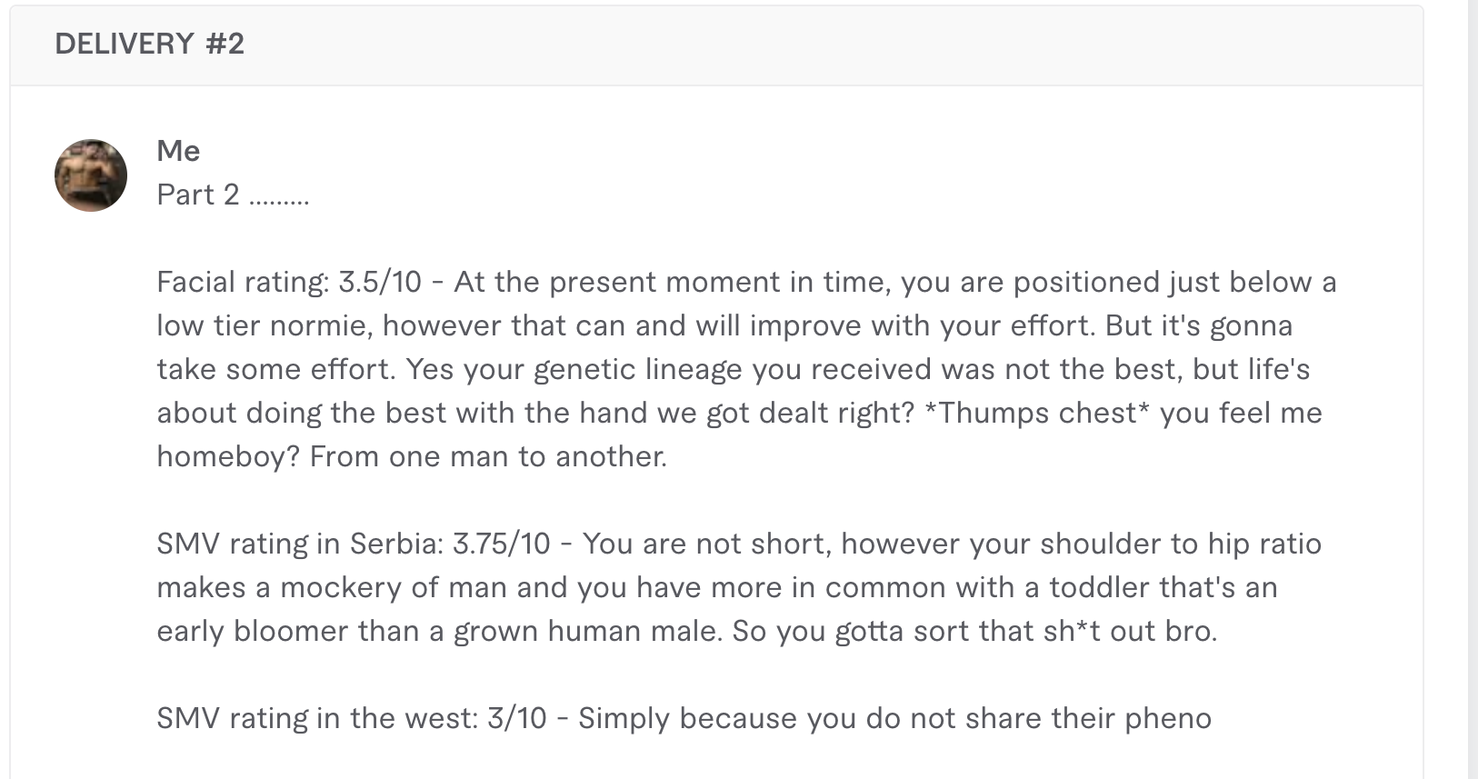The width and height of the screenshot is (1478, 779).
Task: Open the sender's profile picture thumbnail
Action: [91, 175]
